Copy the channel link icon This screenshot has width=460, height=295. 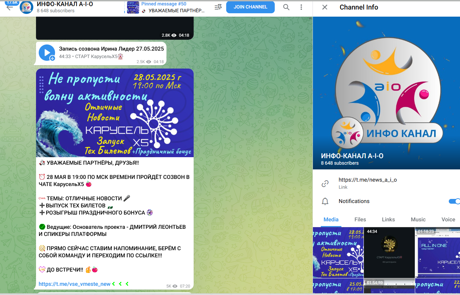(x=325, y=184)
